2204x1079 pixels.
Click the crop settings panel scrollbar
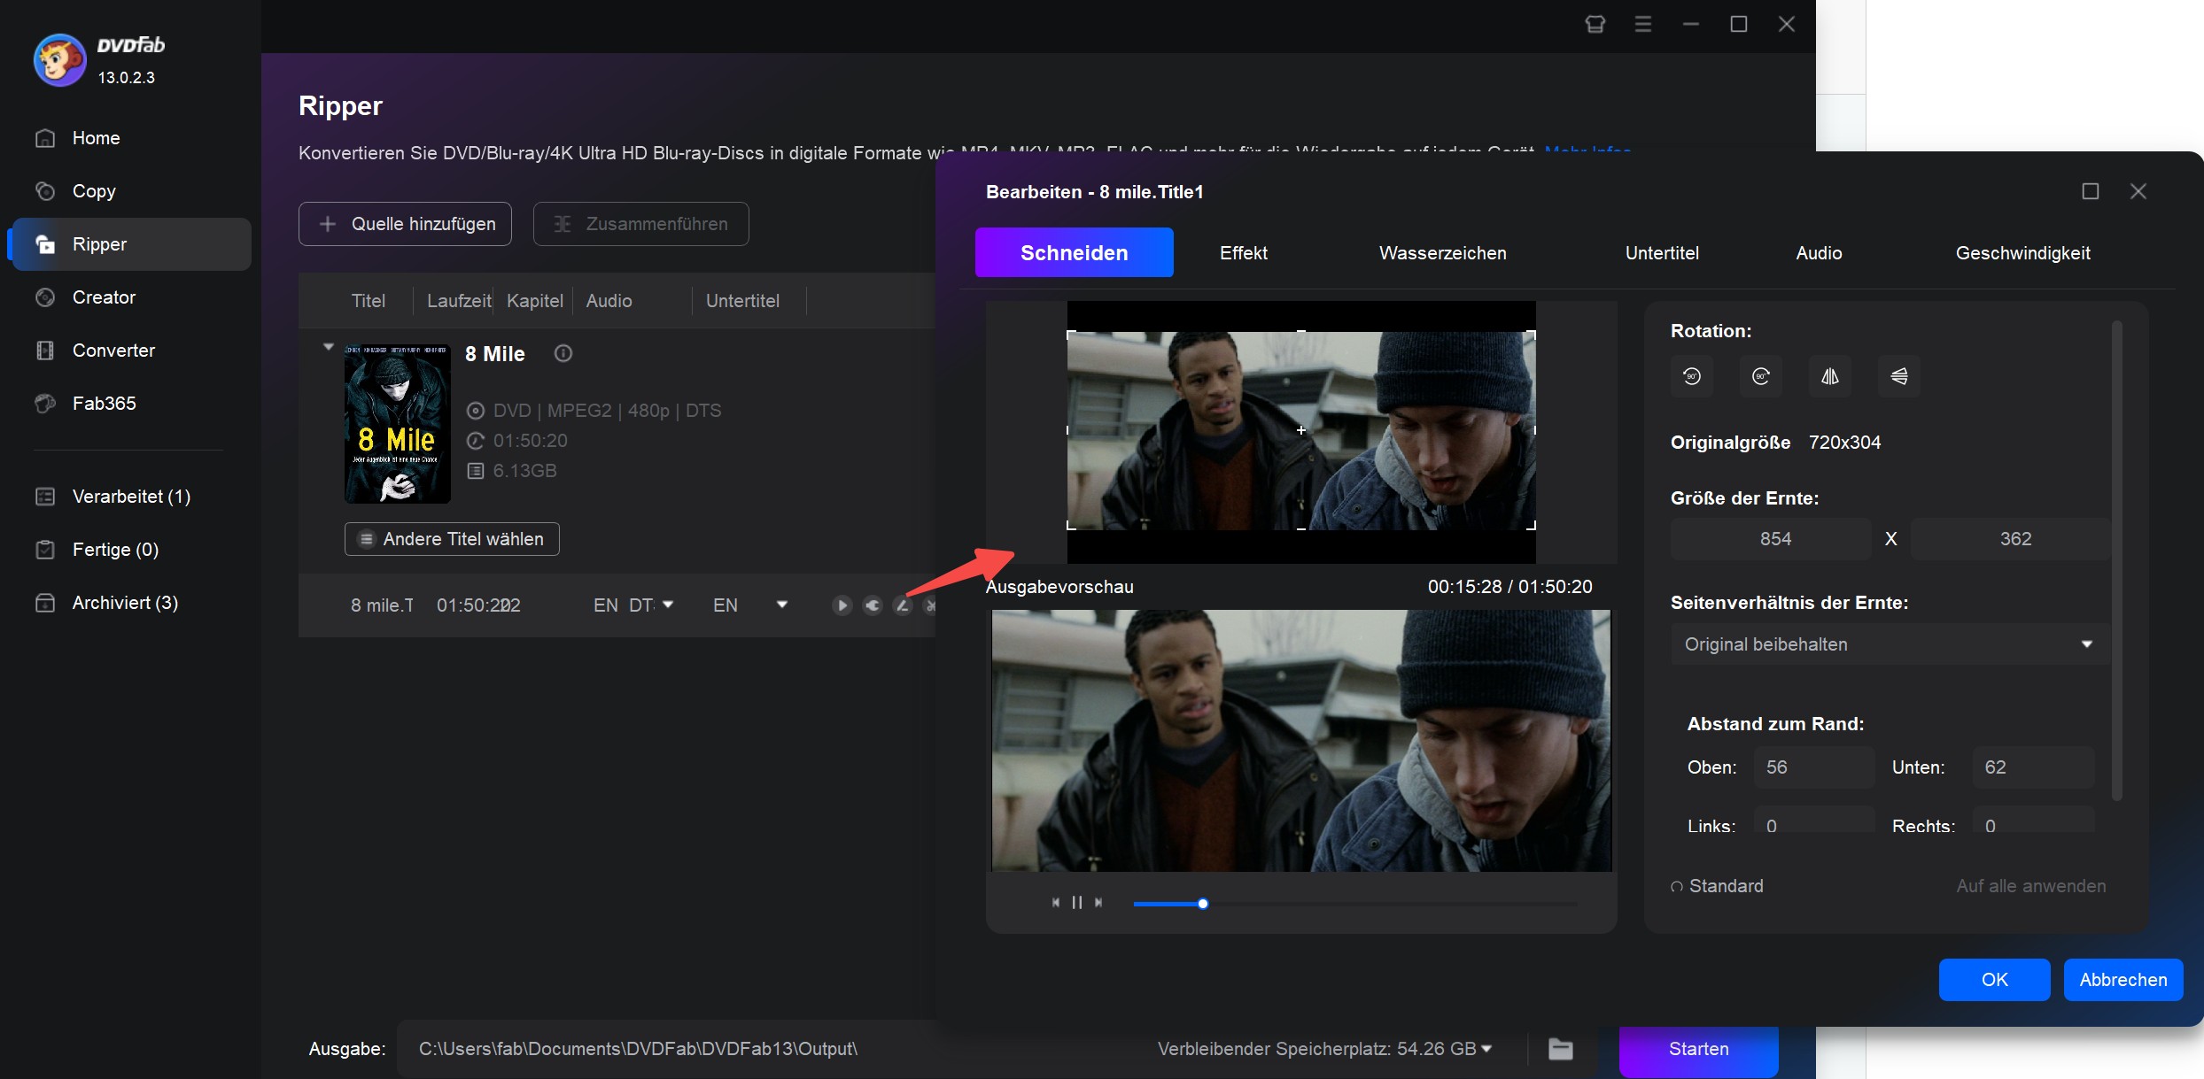tap(2117, 561)
